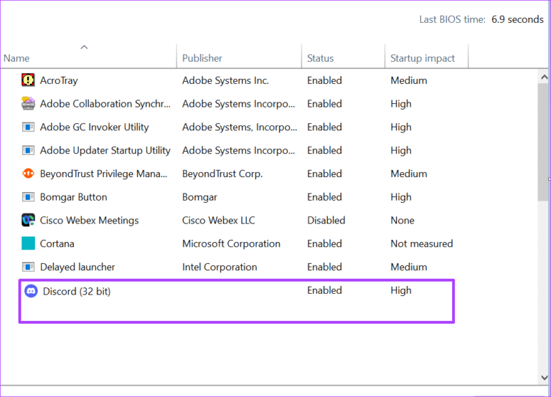
Task: Select the Cortana entry name
Action: [x=57, y=244]
